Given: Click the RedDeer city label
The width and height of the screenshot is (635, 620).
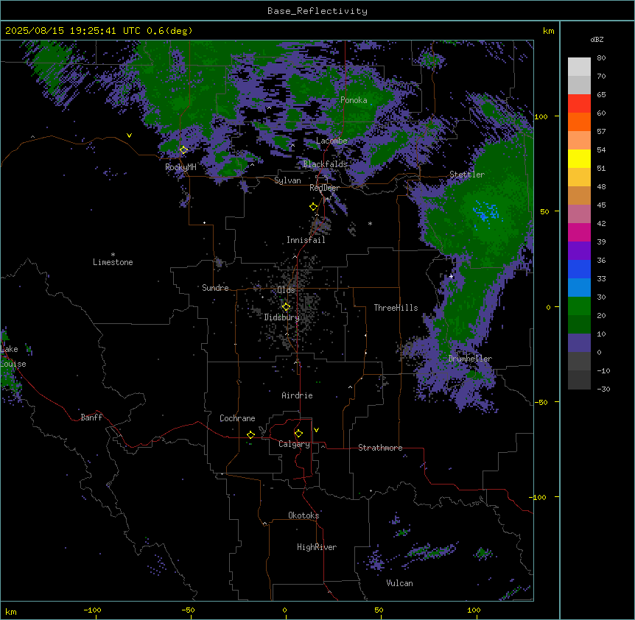Looking at the screenshot, I should (x=324, y=188).
